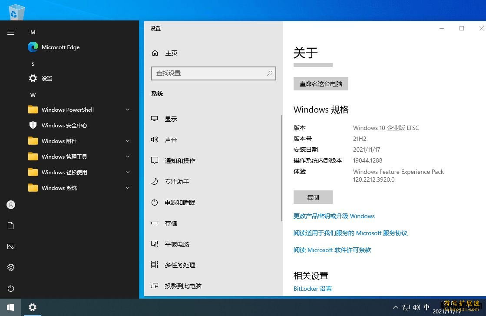Click the 查找设置 search box

pyautogui.click(x=213, y=73)
